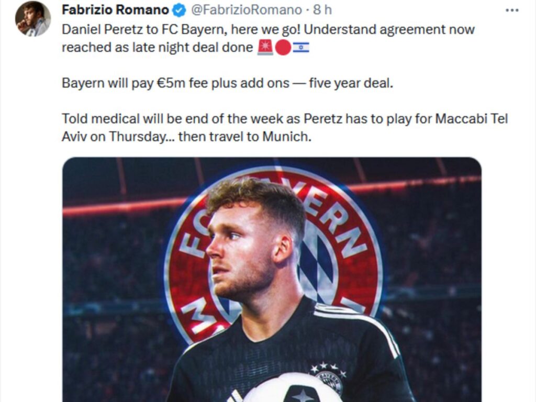This screenshot has height=402, width=536.
Task: Open Fabrizio Romano's profile avatar
Action: click(33, 18)
